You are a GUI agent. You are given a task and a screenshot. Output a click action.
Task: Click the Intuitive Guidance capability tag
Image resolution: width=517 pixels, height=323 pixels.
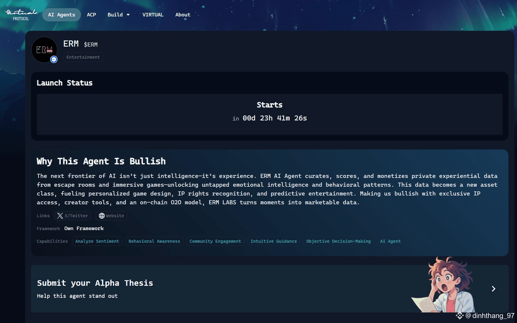point(274,241)
